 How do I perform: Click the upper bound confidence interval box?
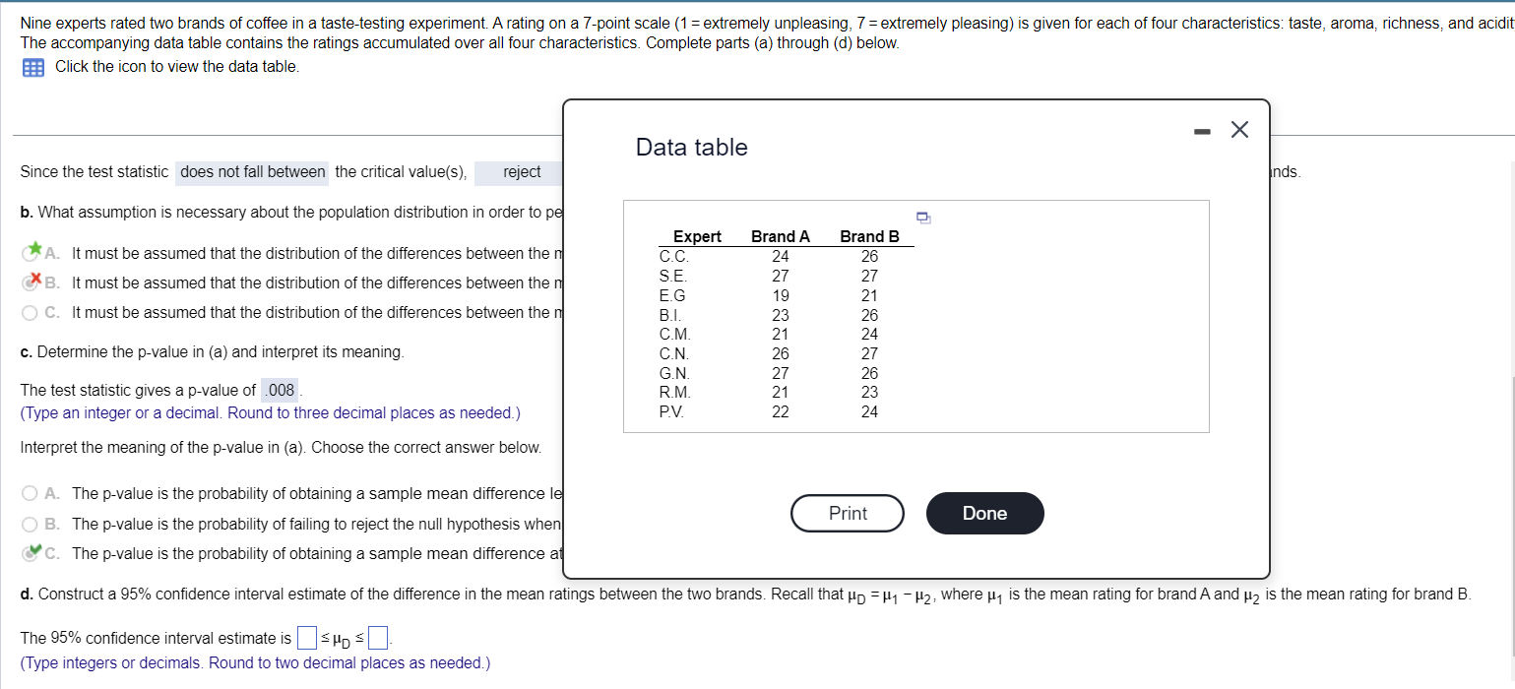click(377, 637)
